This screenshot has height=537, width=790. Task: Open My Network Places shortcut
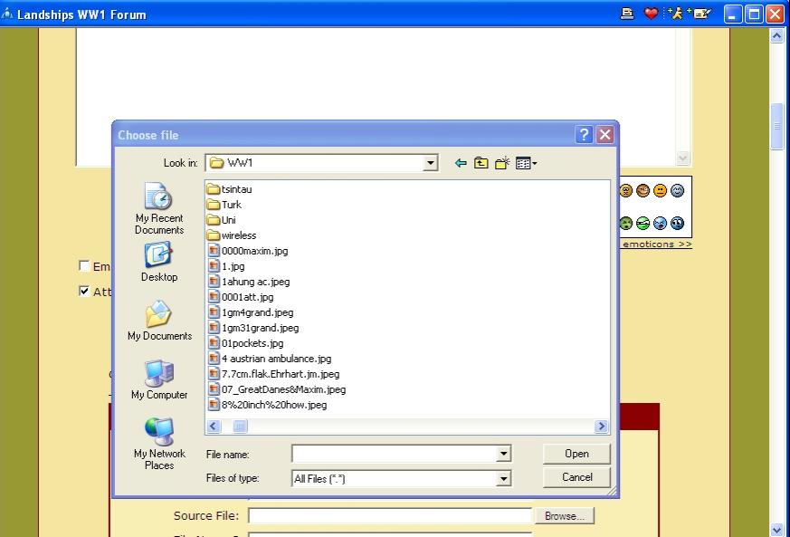[159, 444]
